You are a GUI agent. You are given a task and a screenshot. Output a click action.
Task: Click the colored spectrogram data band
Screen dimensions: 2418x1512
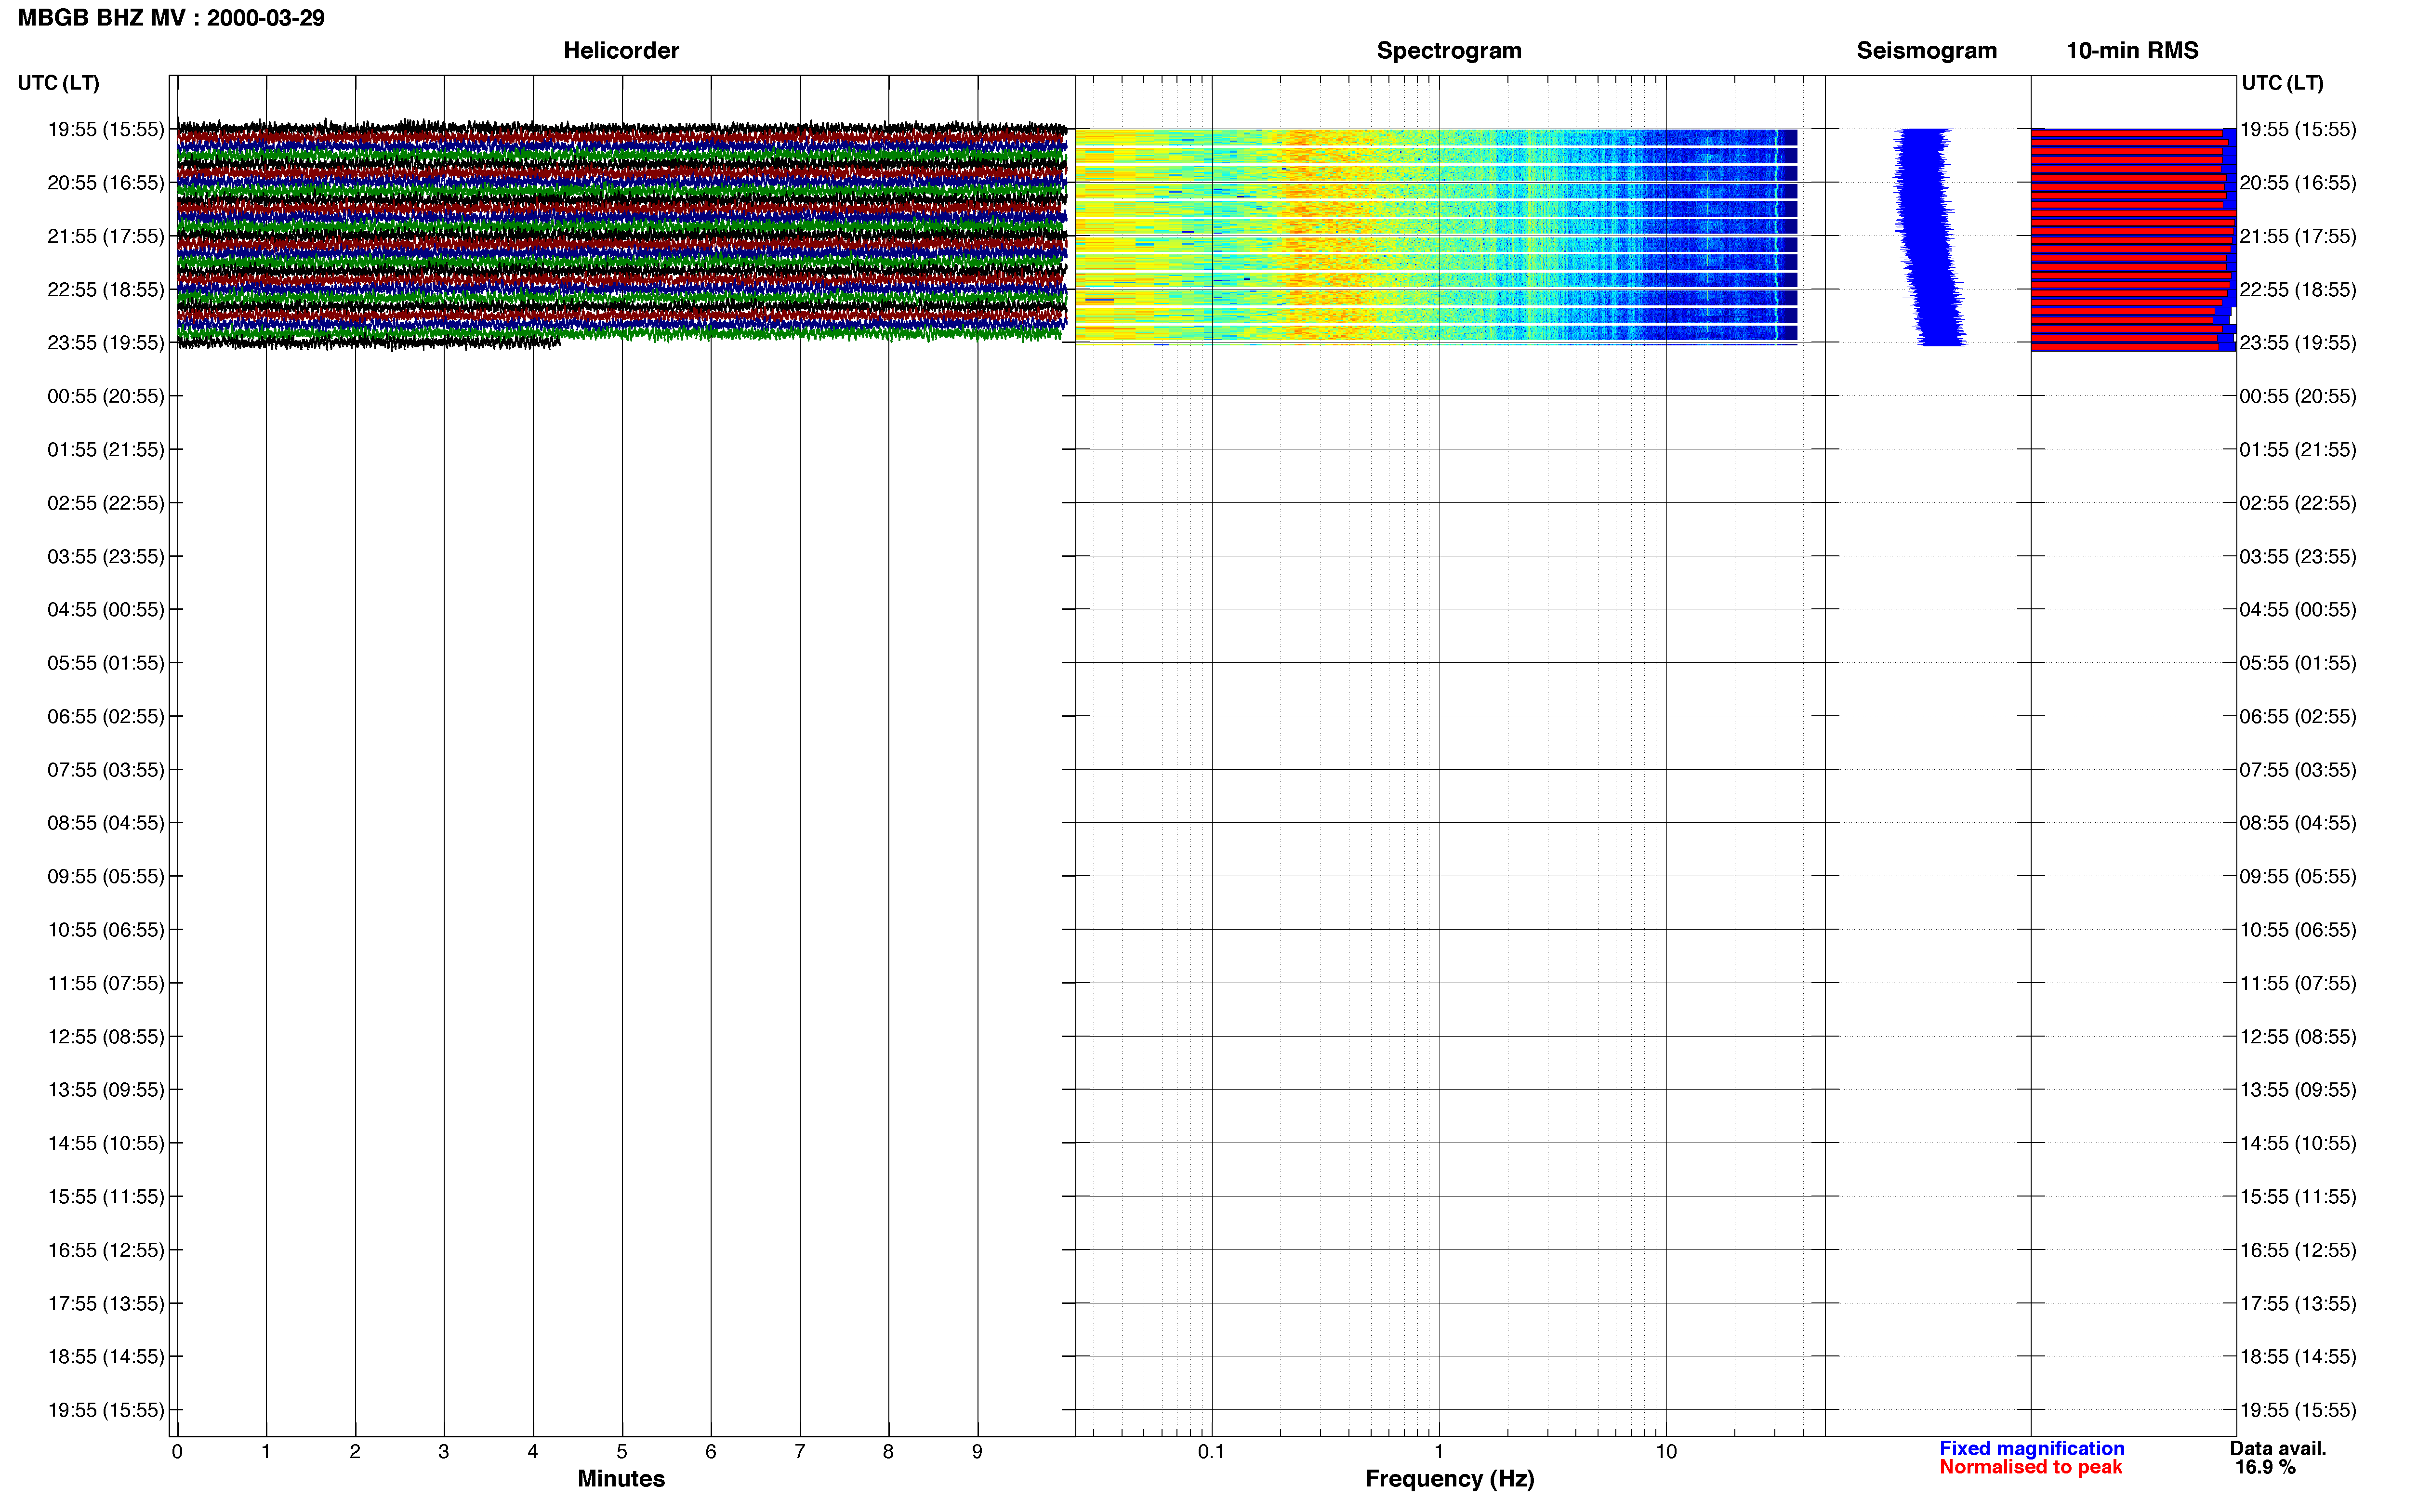(x=1436, y=236)
